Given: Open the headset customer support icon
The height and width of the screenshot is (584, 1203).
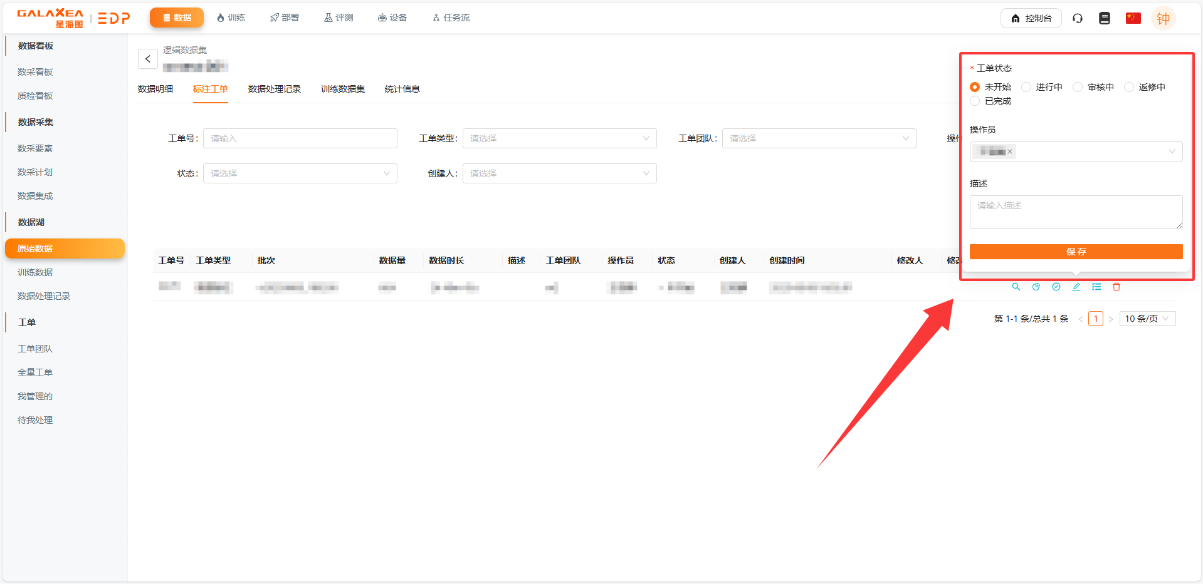Looking at the screenshot, I should [1078, 18].
